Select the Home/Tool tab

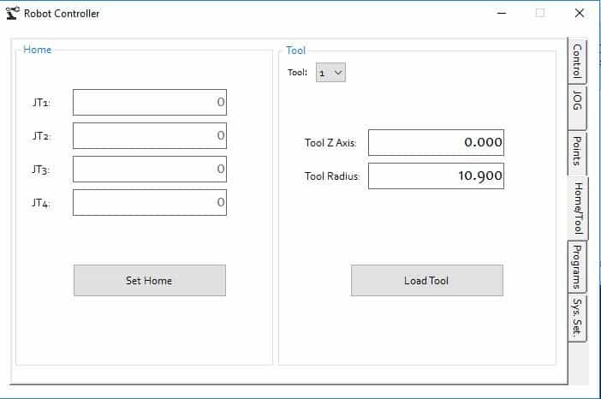tap(578, 208)
